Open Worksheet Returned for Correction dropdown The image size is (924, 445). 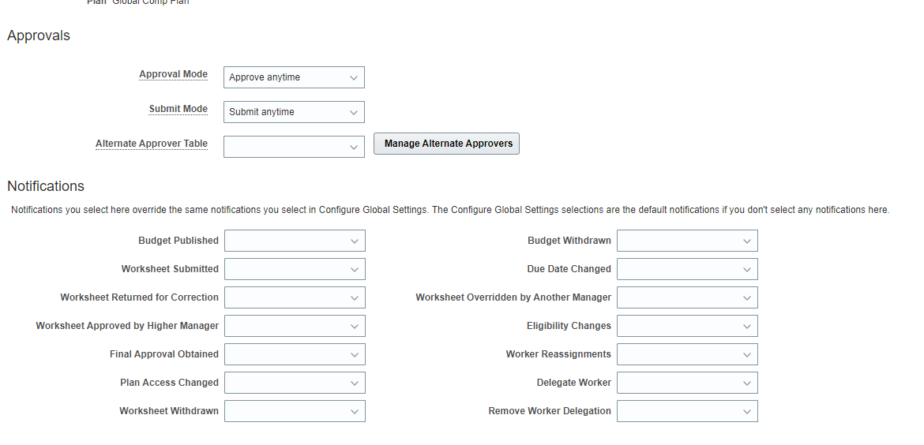click(x=295, y=297)
